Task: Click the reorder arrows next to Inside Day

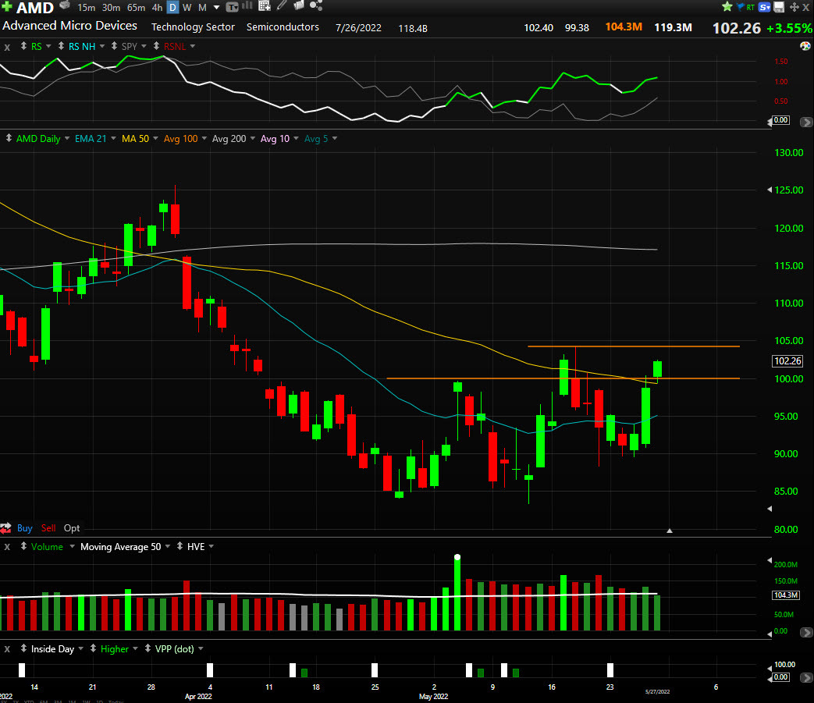Action: [23, 648]
